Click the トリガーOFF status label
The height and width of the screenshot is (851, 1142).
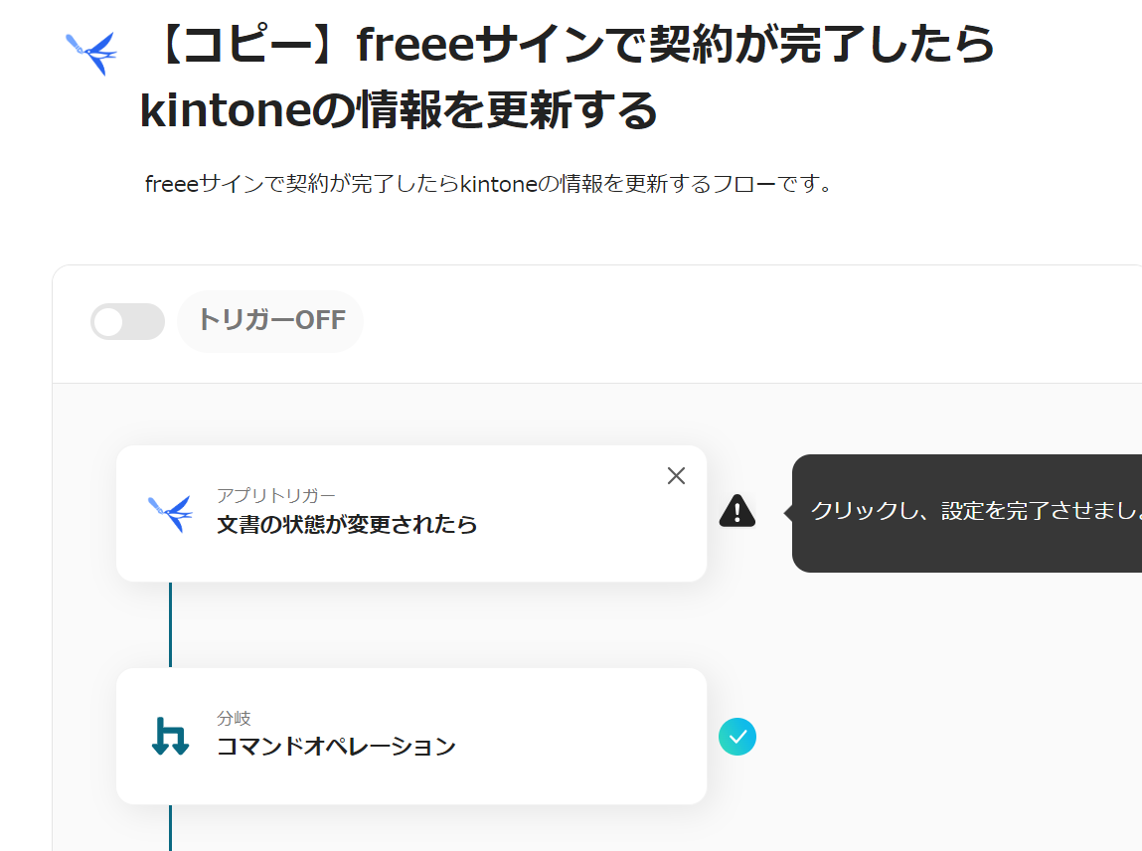[x=270, y=320]
